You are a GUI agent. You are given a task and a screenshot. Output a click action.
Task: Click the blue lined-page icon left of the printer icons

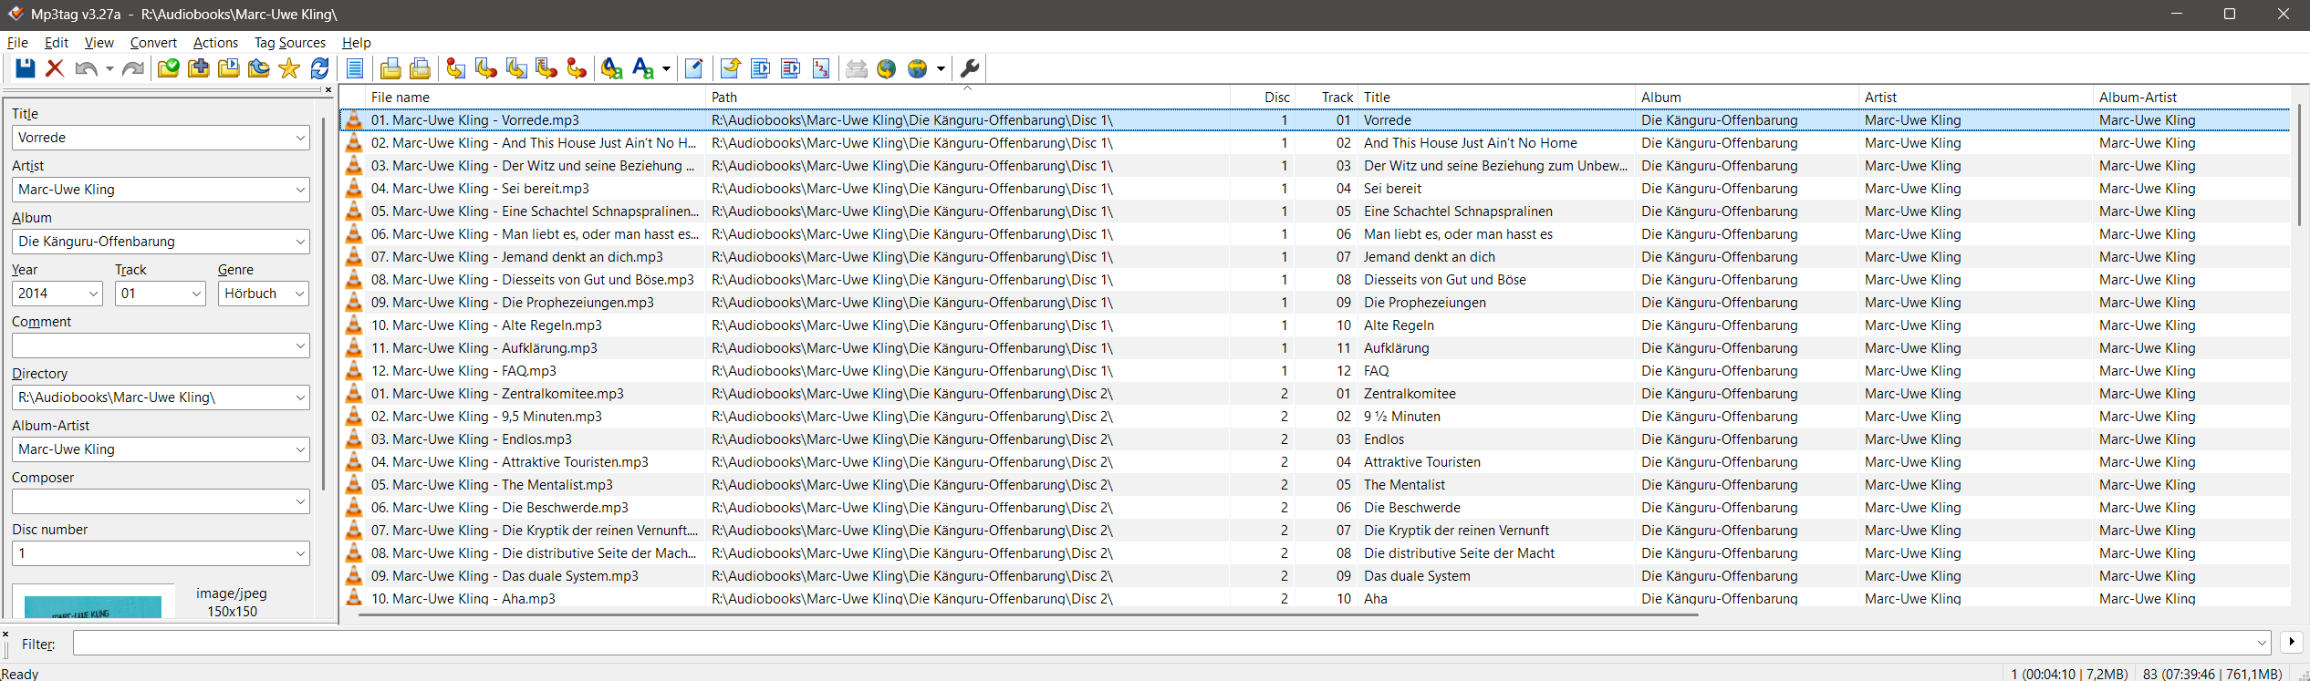point(355,68)
